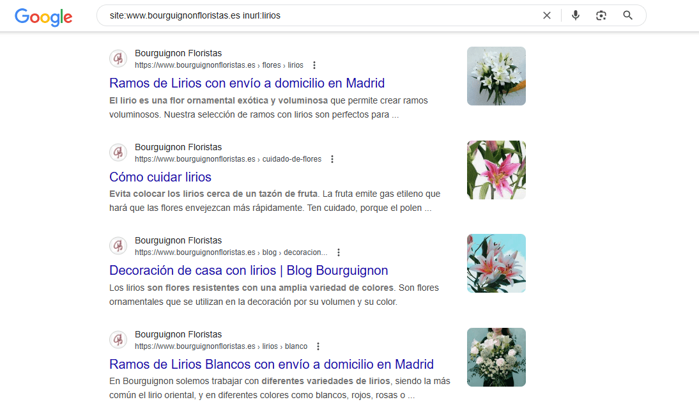
Task: Open favicon of blog › decoracion result
Action: (118, 246)
